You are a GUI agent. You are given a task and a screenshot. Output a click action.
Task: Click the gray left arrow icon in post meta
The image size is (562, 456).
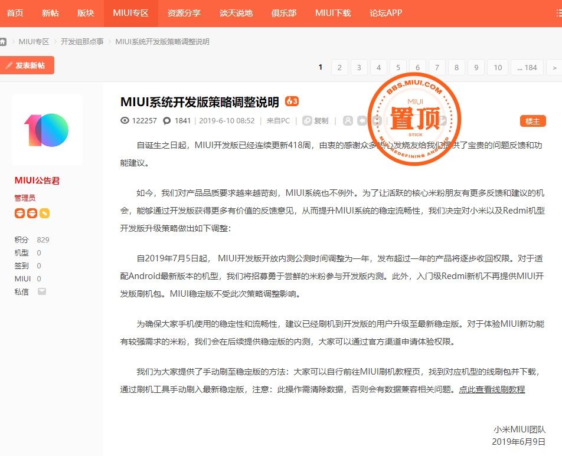pos(362,121)
